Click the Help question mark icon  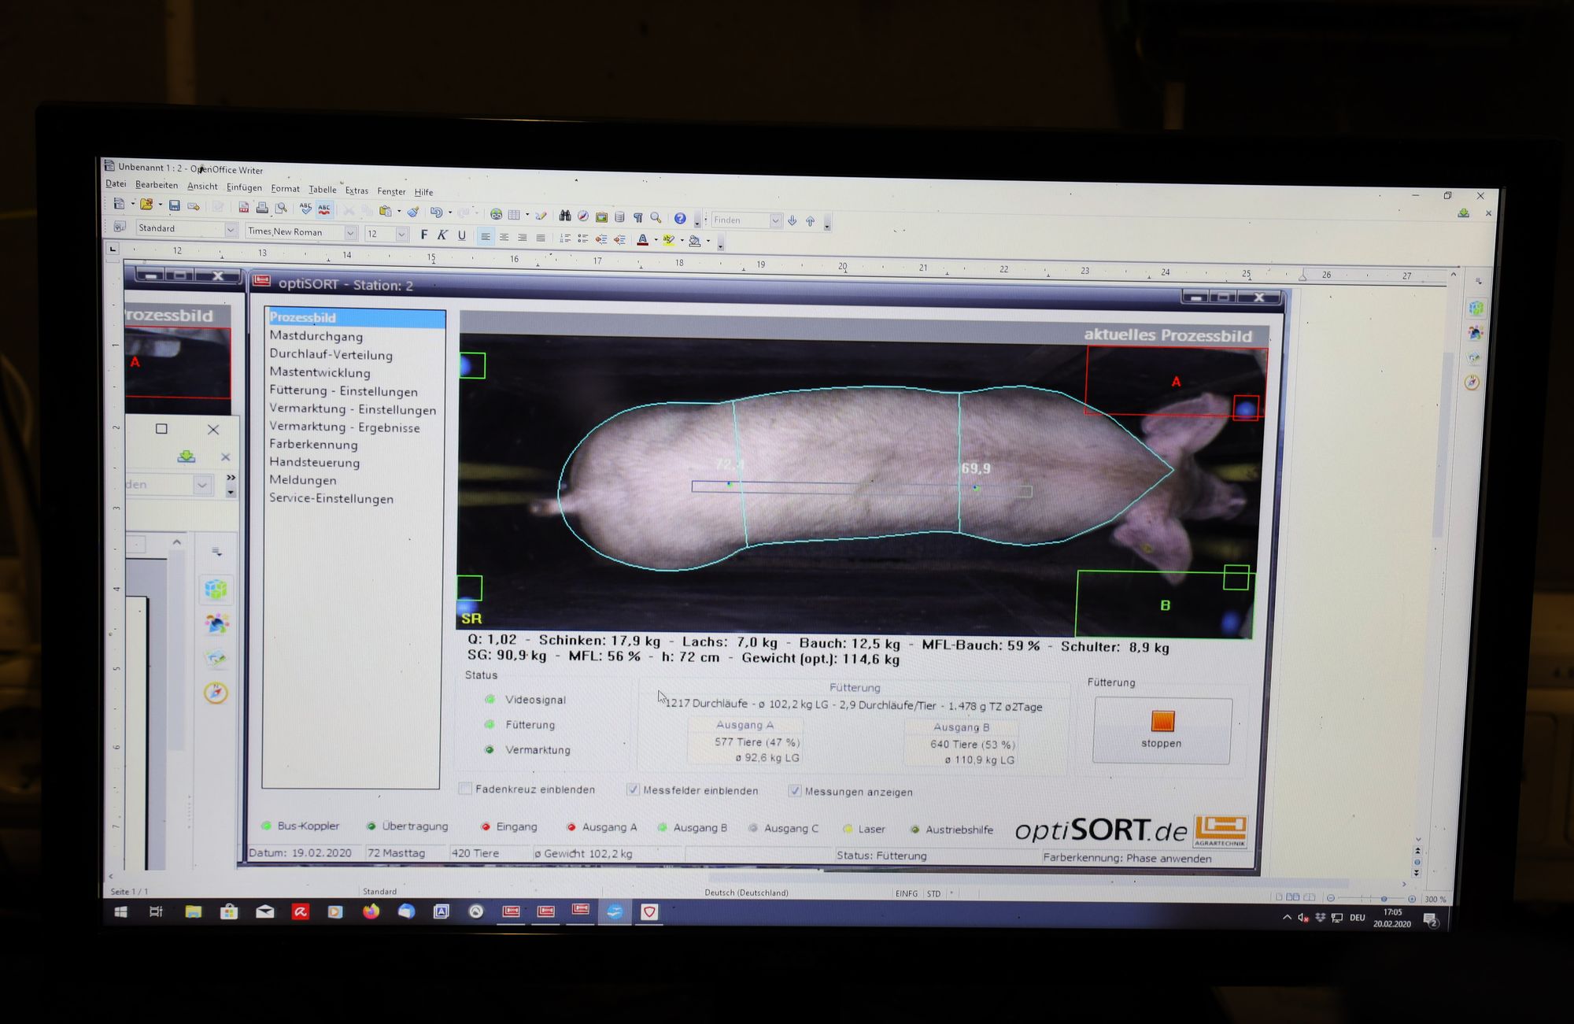tap(679, 218)
